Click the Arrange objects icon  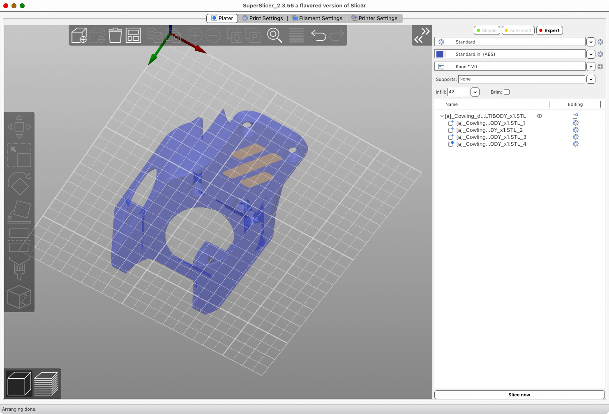[133, 36]
